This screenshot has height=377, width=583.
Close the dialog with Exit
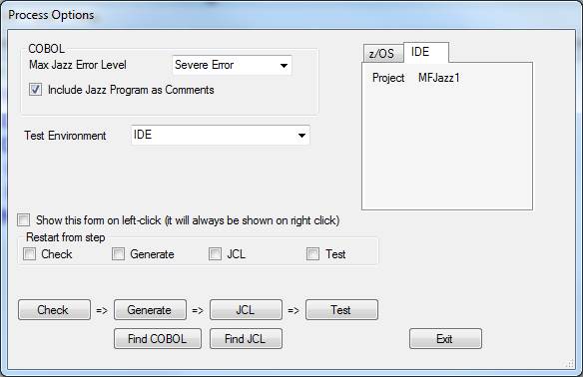tap(445, 338)
